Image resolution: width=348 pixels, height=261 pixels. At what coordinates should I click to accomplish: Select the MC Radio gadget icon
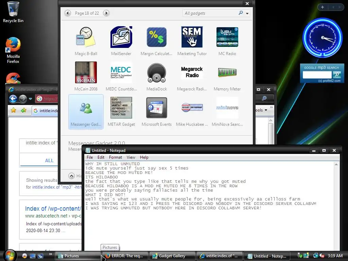click(x=227, y=37)
